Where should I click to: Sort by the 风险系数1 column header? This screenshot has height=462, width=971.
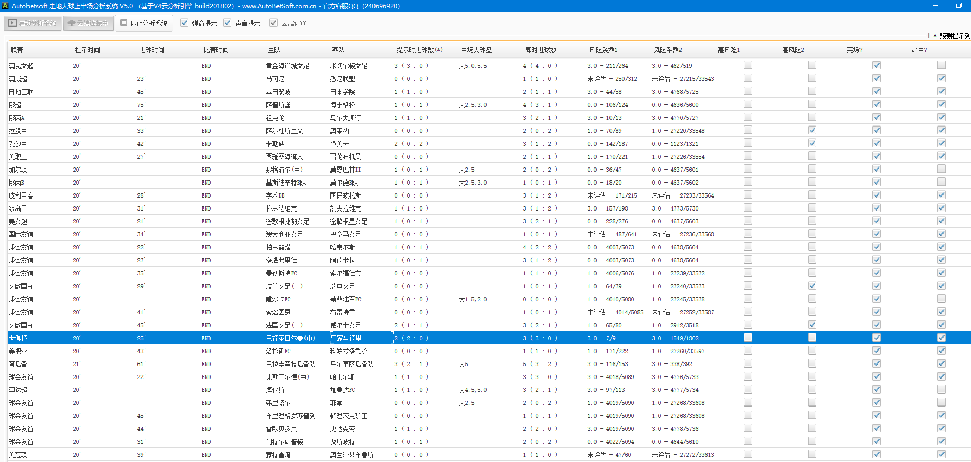[603, 50]
